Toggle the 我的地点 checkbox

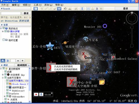[x=4, y=28]
